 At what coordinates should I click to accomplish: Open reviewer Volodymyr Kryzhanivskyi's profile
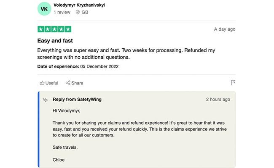79,5
